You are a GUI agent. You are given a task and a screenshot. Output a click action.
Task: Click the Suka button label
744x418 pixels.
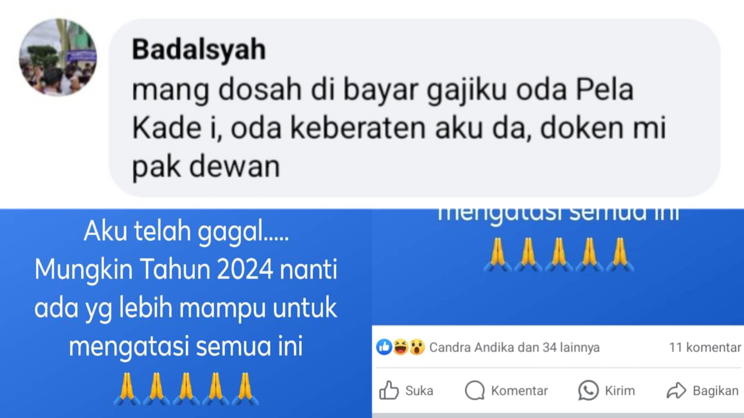[x=419, y=391]
